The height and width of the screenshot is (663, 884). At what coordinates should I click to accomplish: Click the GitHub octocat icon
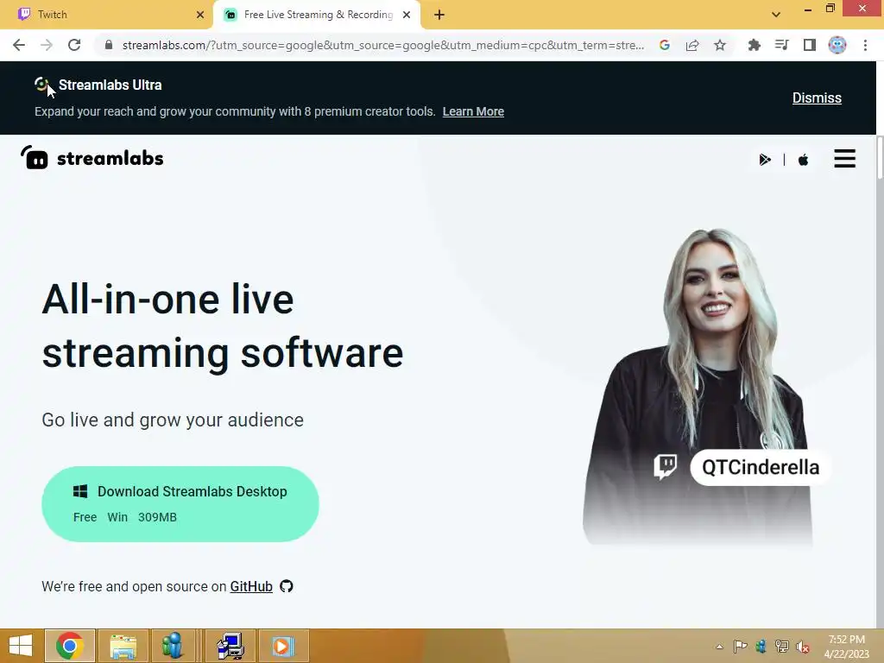(287, 586)
